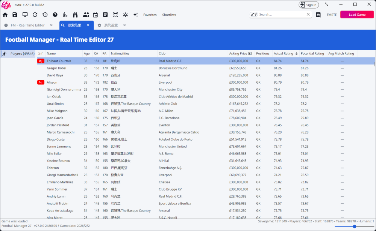Click into the Search input field
The height and width of the screenshot is (231, 376).
tap(282, 15)
